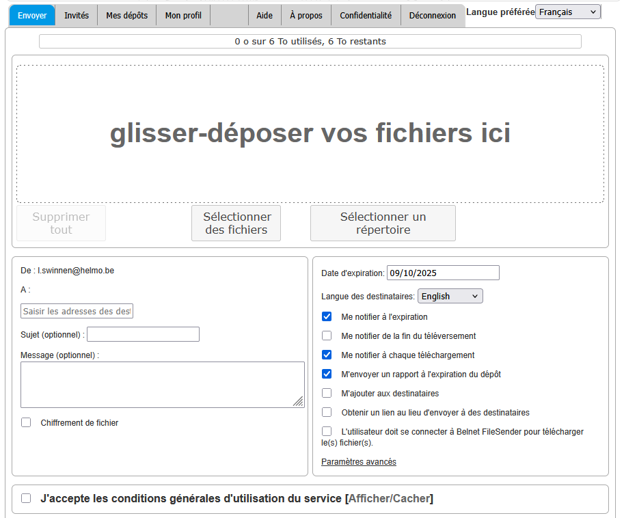Click Sélectionner des fichiers button

(236, 223)
